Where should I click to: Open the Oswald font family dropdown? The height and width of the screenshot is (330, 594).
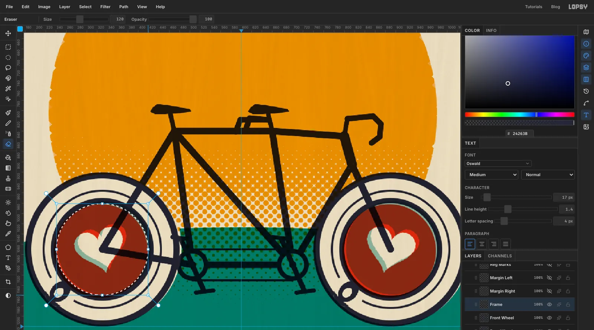click(x=498, y=164)
